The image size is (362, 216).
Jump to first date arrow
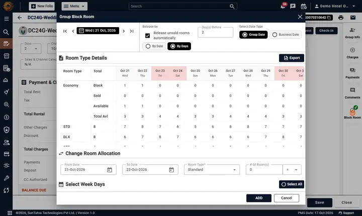point(65,31)
